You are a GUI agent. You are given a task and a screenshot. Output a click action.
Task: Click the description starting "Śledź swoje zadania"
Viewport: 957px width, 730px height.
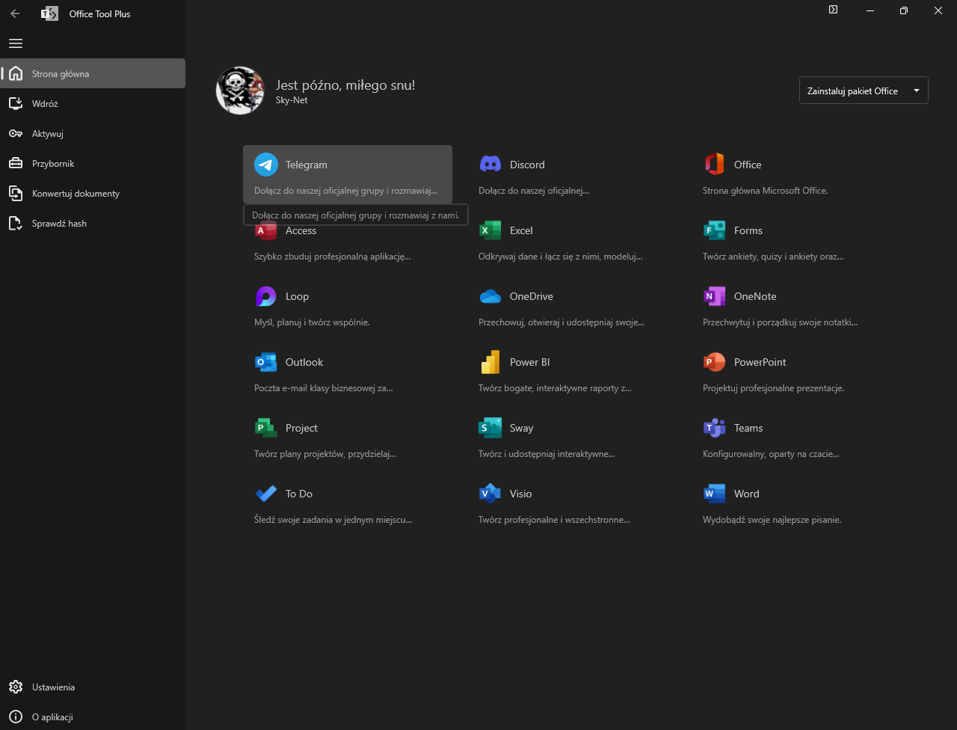pos(333,520)
